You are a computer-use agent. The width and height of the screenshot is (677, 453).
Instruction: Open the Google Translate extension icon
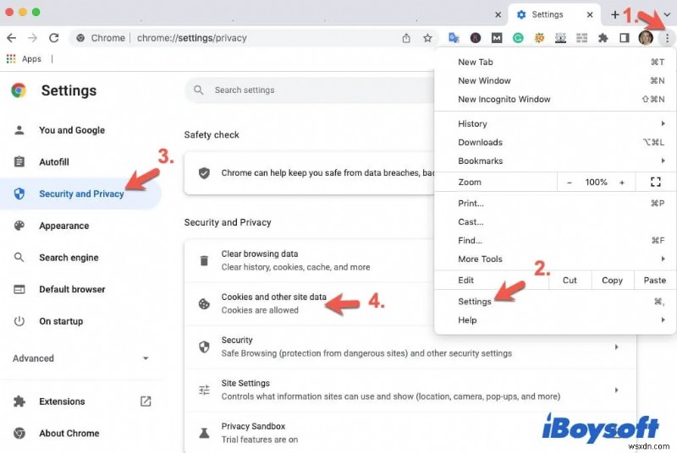click(454, 38)
